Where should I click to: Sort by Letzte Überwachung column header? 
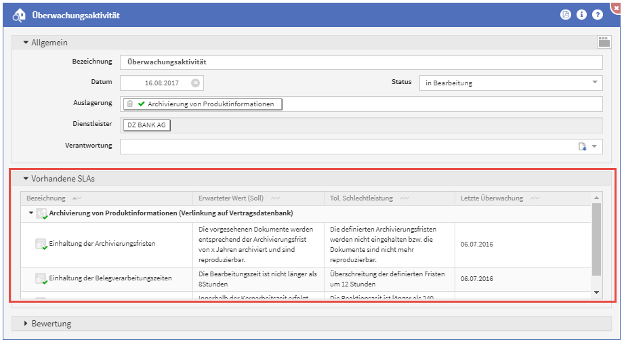click(x=492, y=198)
